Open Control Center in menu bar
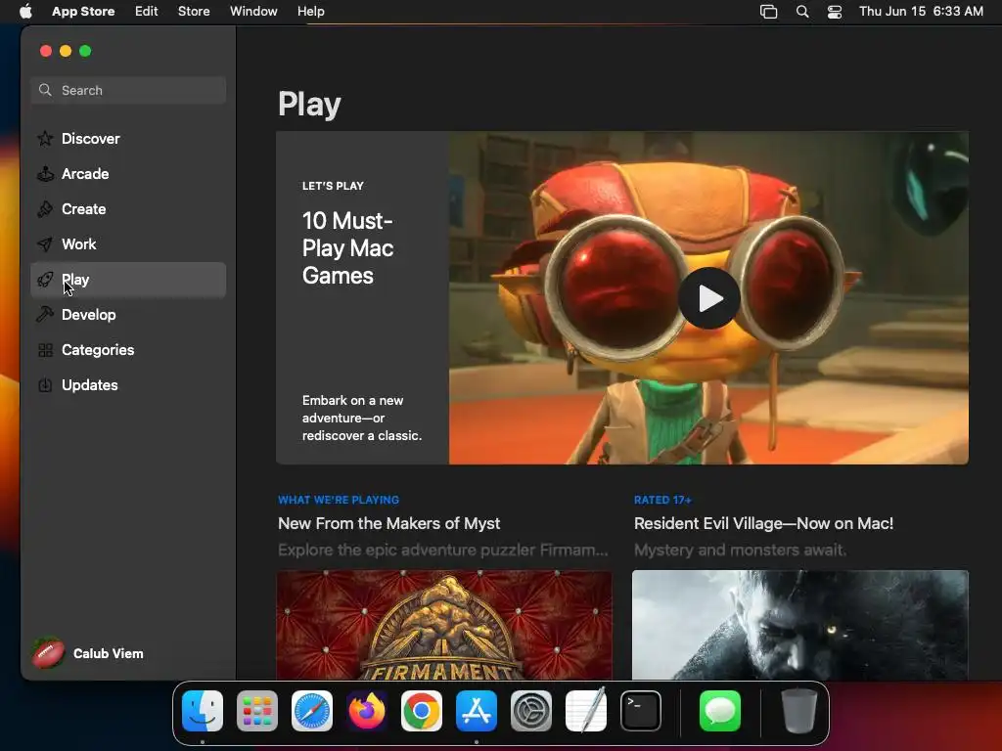Image resolution: width=1002 pixels, height=751 pixels. (835, 12)
